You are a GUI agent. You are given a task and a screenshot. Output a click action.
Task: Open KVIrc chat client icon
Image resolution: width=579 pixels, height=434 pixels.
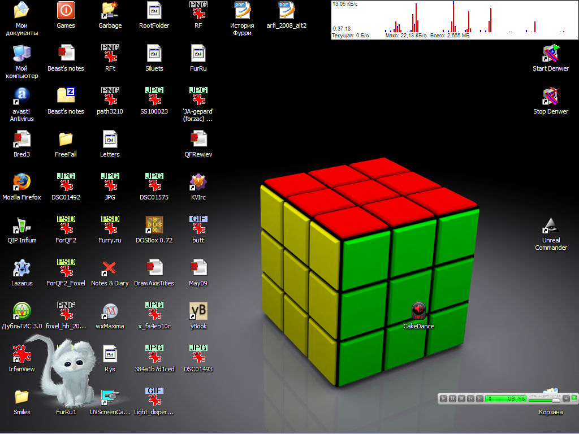(x=198, y=182)
